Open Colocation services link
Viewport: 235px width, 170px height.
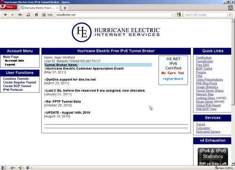pos(203,128)
